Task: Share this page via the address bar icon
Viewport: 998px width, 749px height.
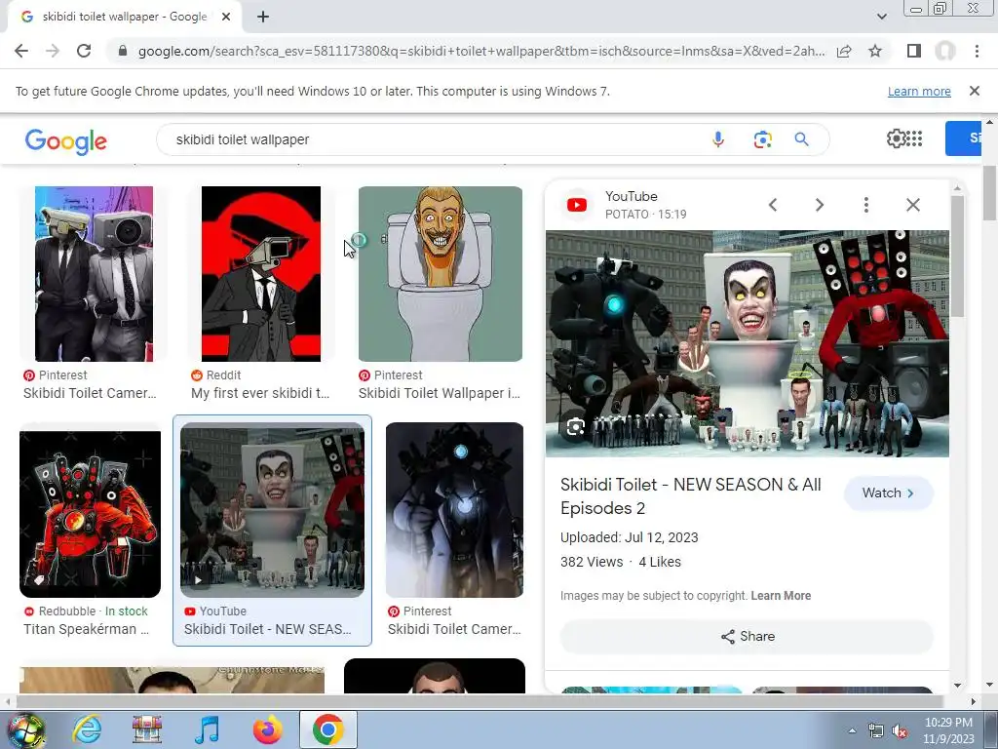Action: [844, 51]
